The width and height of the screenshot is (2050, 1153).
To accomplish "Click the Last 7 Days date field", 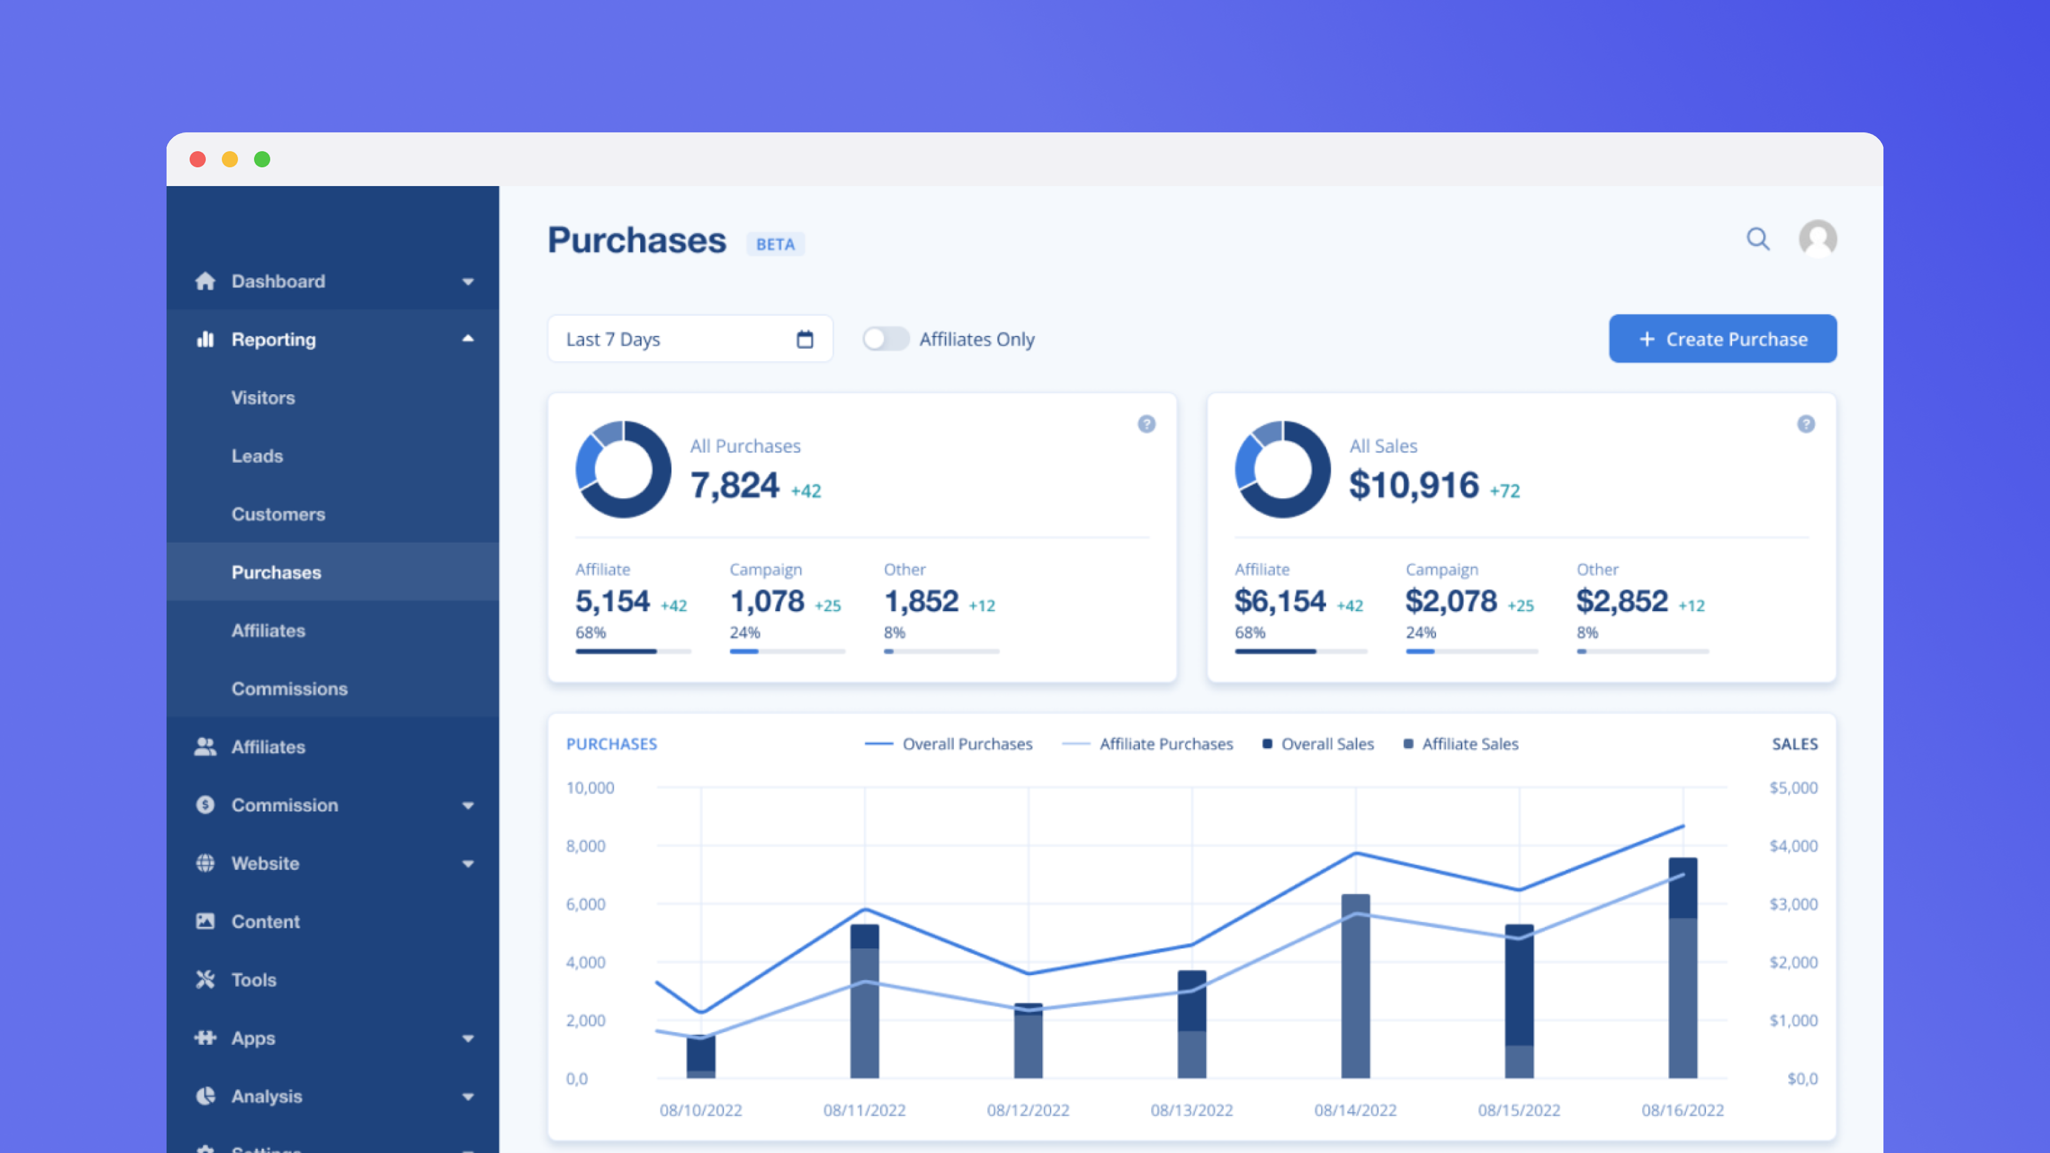I will click(x=676, y=339).
